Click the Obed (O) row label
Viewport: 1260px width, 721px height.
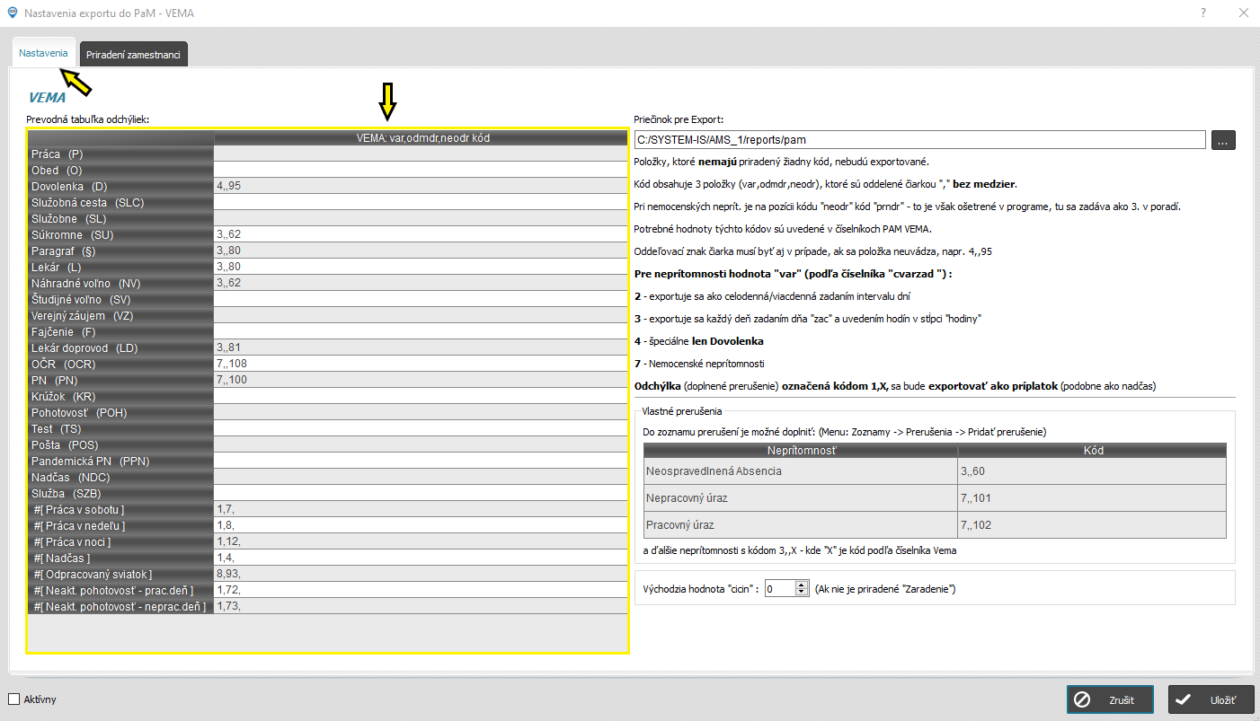click(120, 170)
